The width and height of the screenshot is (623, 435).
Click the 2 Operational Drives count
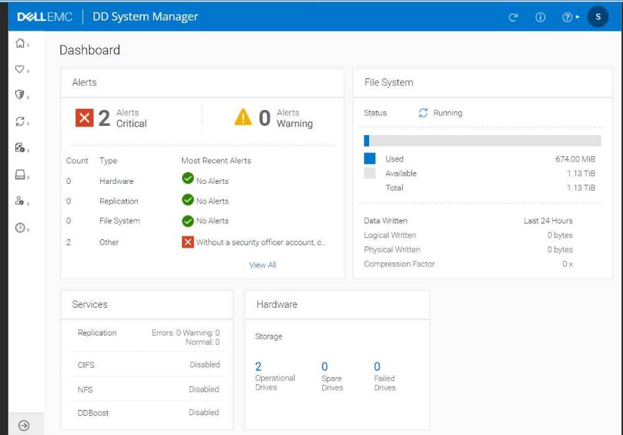[x=258, y=366]
